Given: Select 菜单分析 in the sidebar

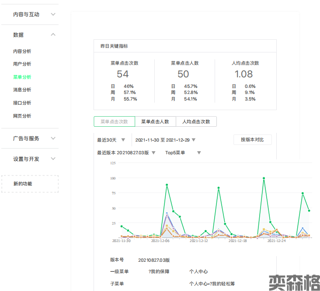Looking at the screenshot, I should [22, 77].
